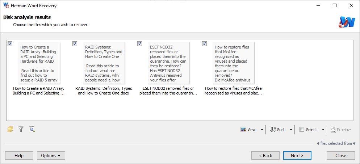This screenshot has height=164, width=360.
Task: Expand the Select dropdown arrow
Action: coord(323,130)
